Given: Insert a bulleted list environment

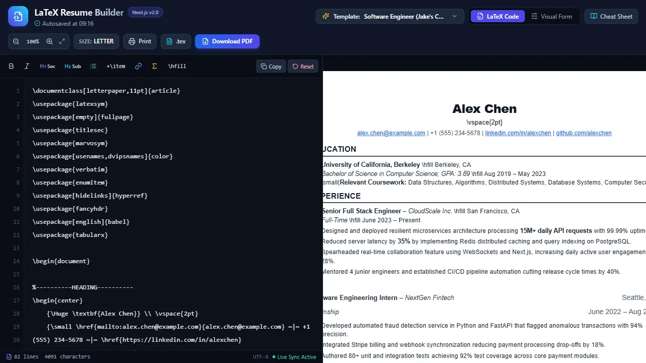Looking at the screenshot, I should tap(93, 66).
